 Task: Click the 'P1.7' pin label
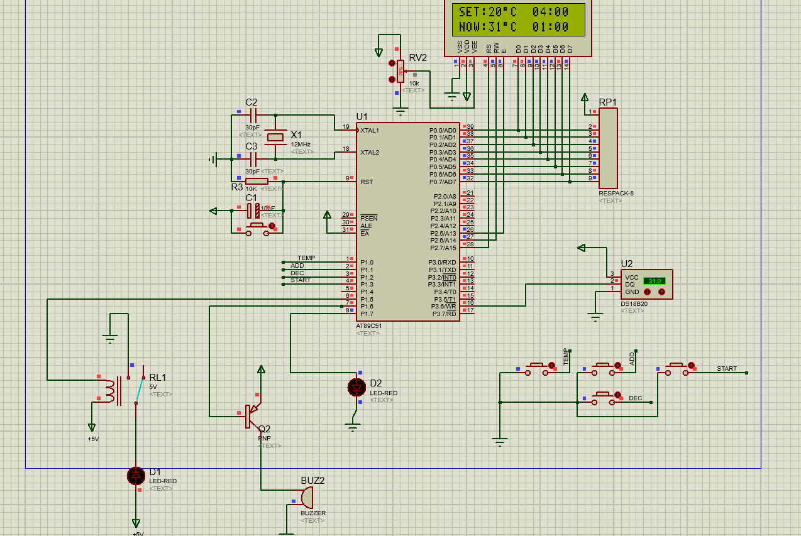tap(367, 314)
